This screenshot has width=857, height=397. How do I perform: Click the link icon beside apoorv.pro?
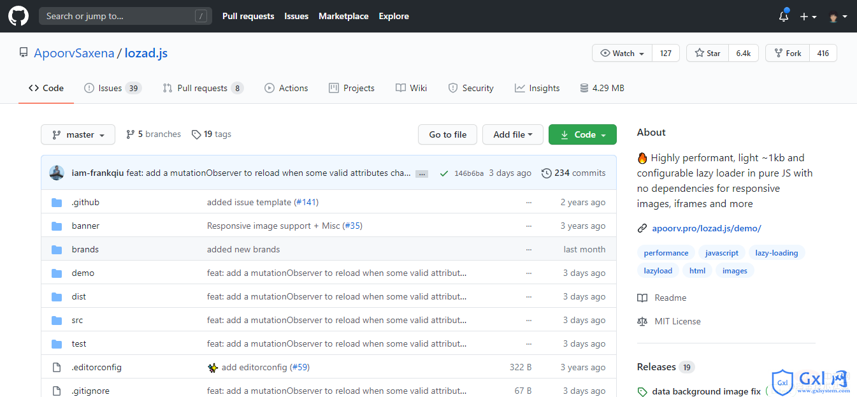click(642, 228)
